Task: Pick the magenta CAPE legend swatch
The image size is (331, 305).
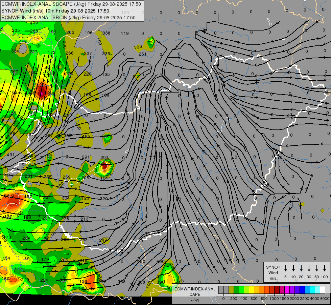Action: point(287,290)
